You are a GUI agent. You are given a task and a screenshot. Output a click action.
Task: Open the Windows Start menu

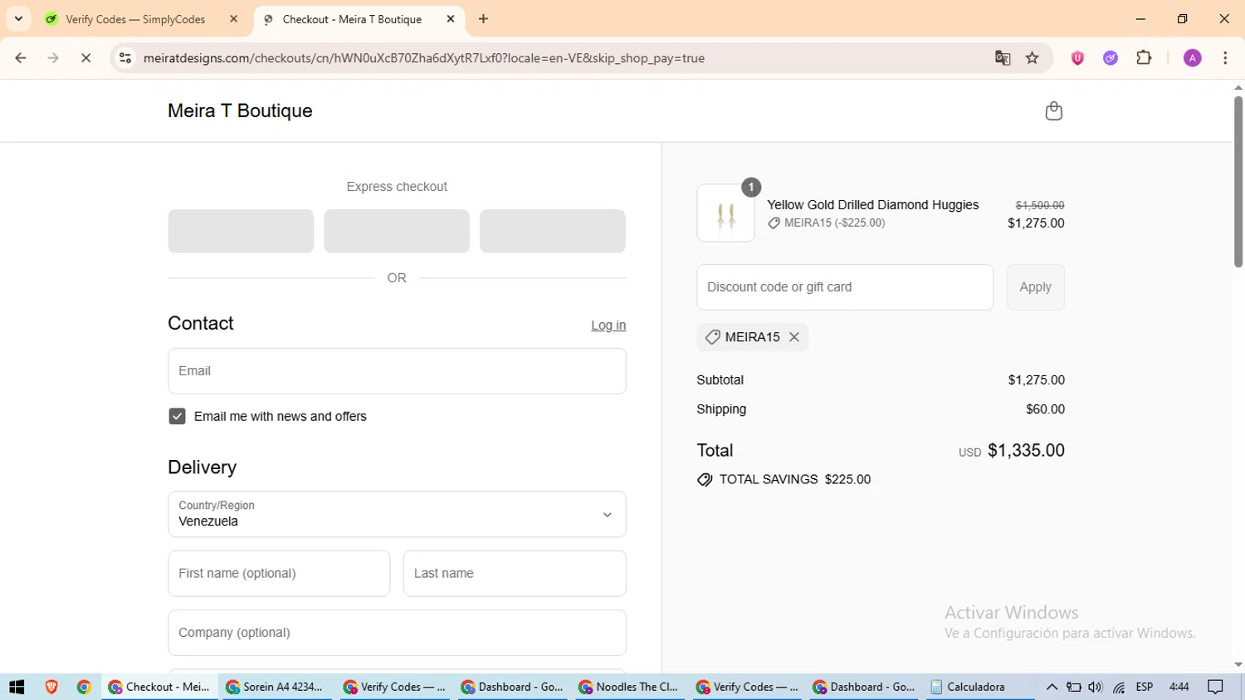coord(17,687)
